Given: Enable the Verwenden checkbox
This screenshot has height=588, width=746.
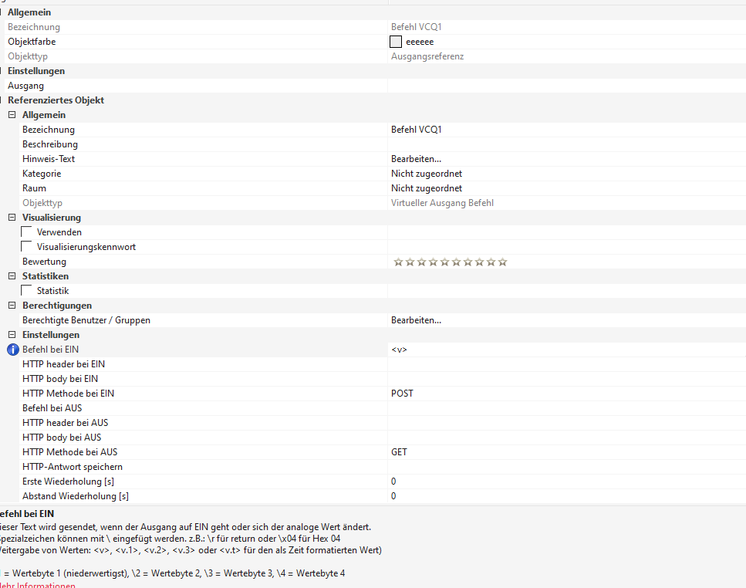Looking at the screenshot, I should (27, 232).
